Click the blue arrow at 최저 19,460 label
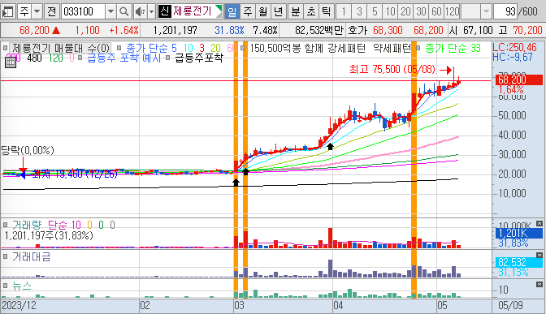546x314 pixels. (22, 175)
